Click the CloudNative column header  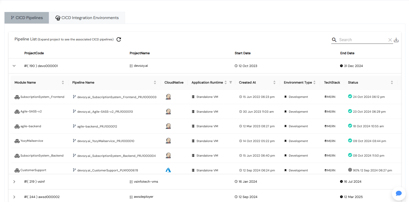pos(174,83)
